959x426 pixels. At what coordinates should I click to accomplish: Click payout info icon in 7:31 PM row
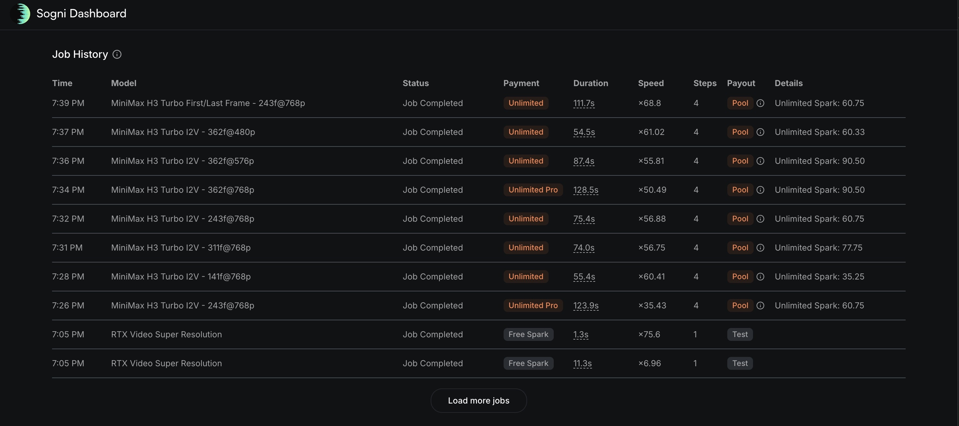(x=760, y=248)
